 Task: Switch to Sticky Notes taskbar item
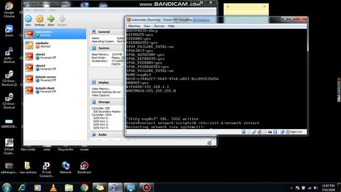click(x=100, y=187)
